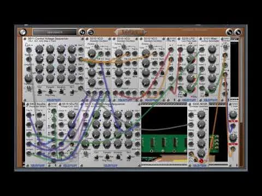Adjust large left knob on top Sequencer
The height and width of the screenshot is (196, 262).
pyautogui.click(x=28, y=78)
